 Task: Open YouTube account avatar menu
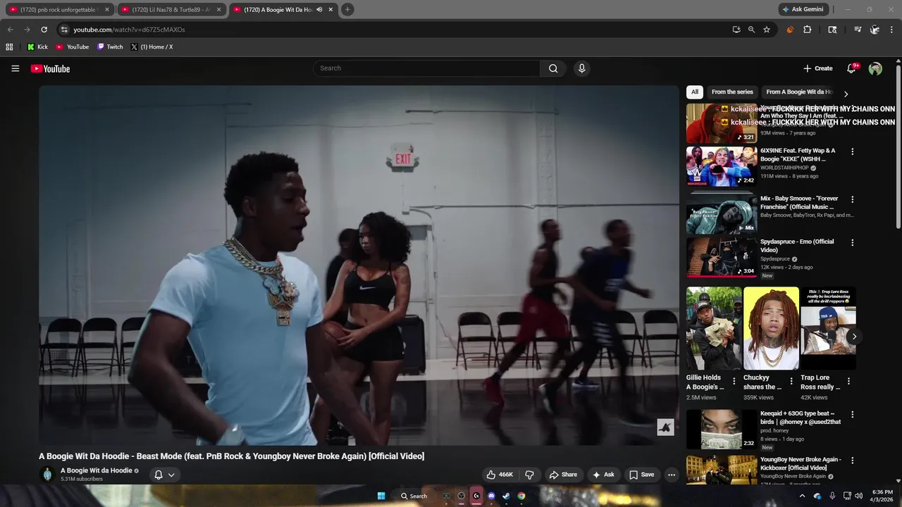pyautogui.click(x=875, y=68)
